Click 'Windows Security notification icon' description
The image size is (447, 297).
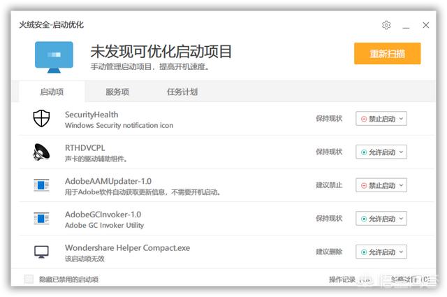pos(119,126)
